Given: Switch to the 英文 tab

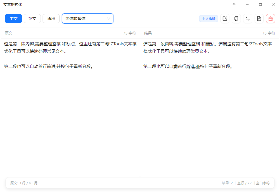Looking at the screenshot, I should pos(32,19).
